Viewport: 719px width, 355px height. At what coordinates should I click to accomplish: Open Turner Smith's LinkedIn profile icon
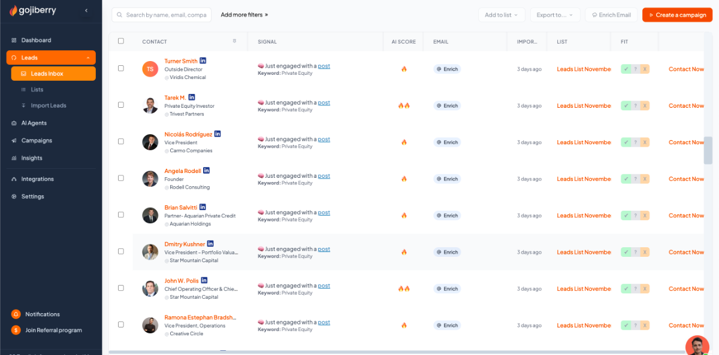coord(203,61)
